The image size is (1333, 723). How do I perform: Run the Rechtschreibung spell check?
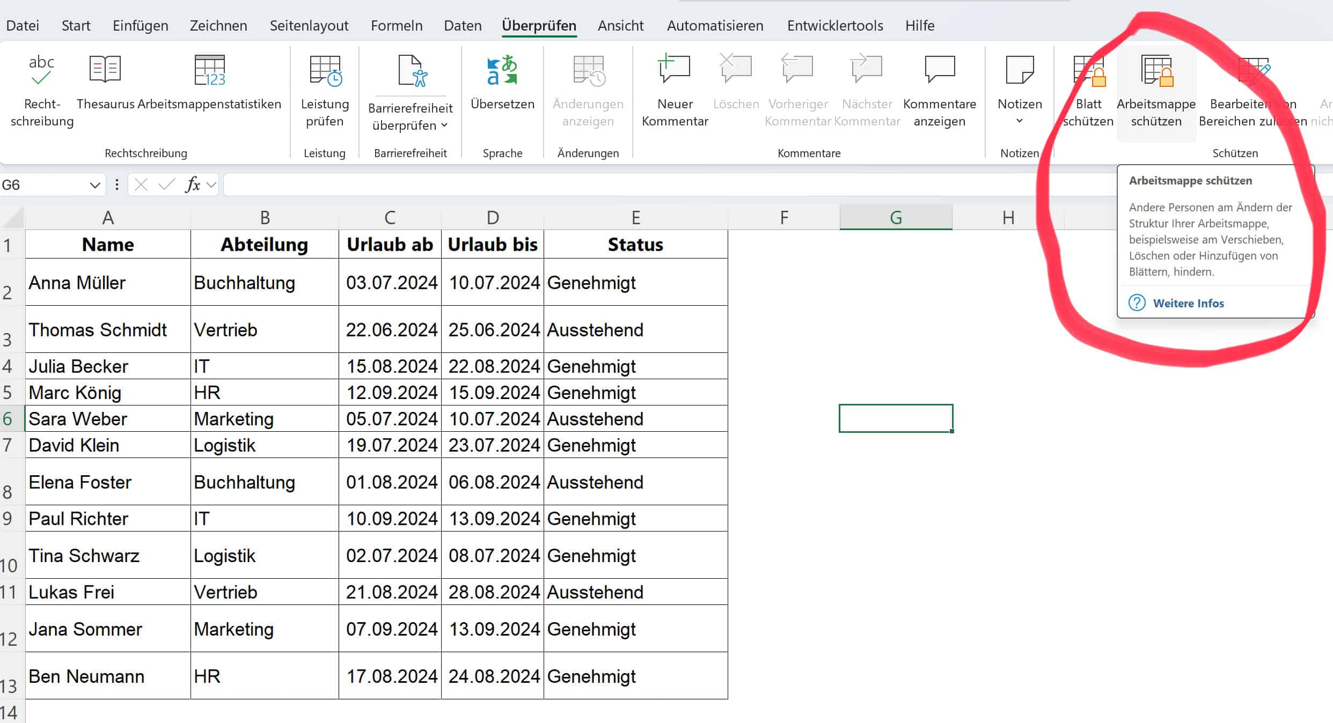click(42, 88)
